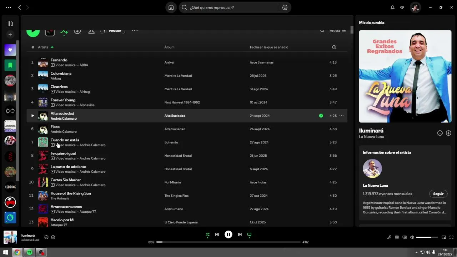The width and height of the screenshot is (457, 257).
Task: Open the sidebar playlist with infinity symbol
Action: [x=10, y=111]
